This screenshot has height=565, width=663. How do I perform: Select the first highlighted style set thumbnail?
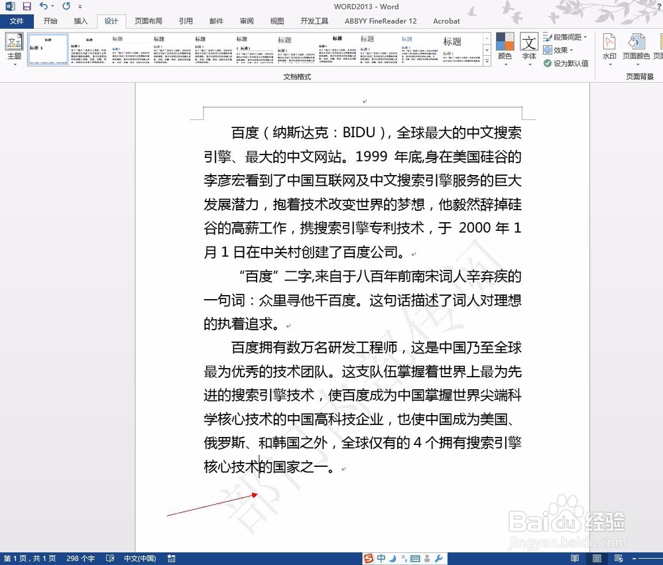[48, 50]
